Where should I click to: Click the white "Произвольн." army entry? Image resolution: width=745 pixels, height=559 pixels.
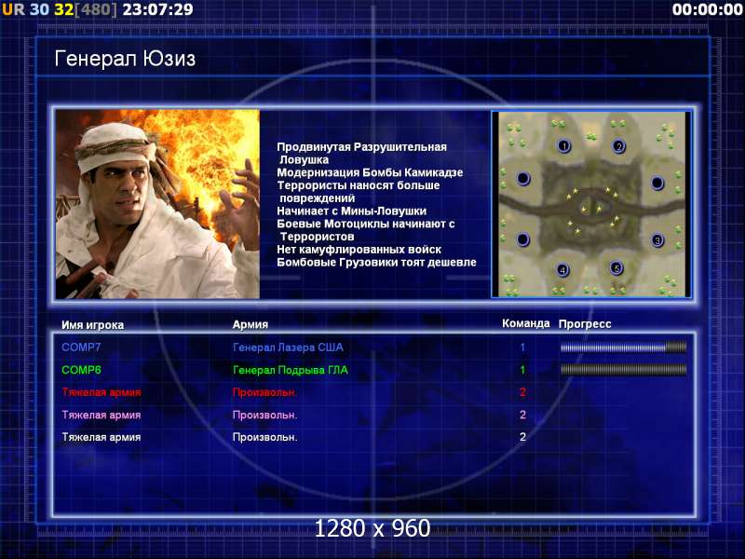click(265, 437)
